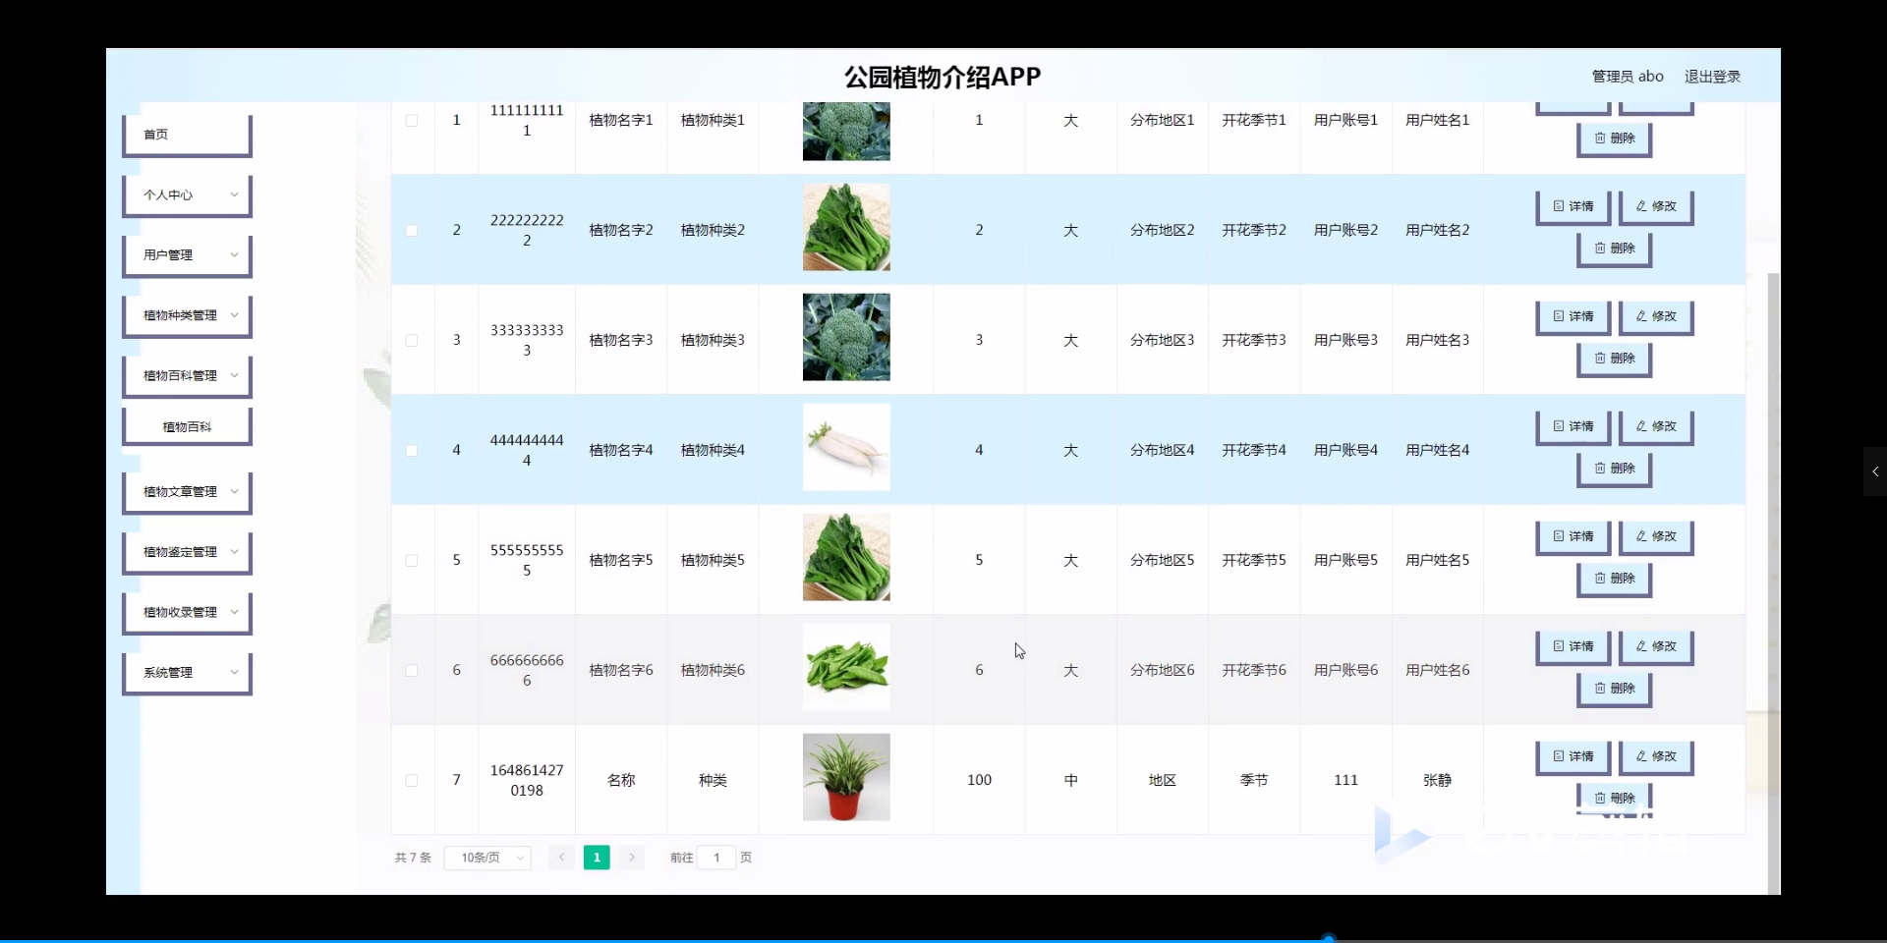The image size is (1887, 943).
Task: View 详情 for 植物名字3
Action: click(1573, 316)
